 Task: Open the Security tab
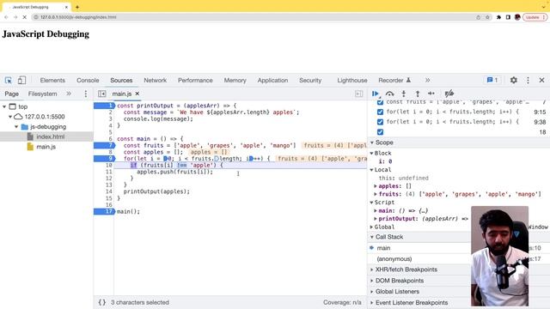coord(310,80)
